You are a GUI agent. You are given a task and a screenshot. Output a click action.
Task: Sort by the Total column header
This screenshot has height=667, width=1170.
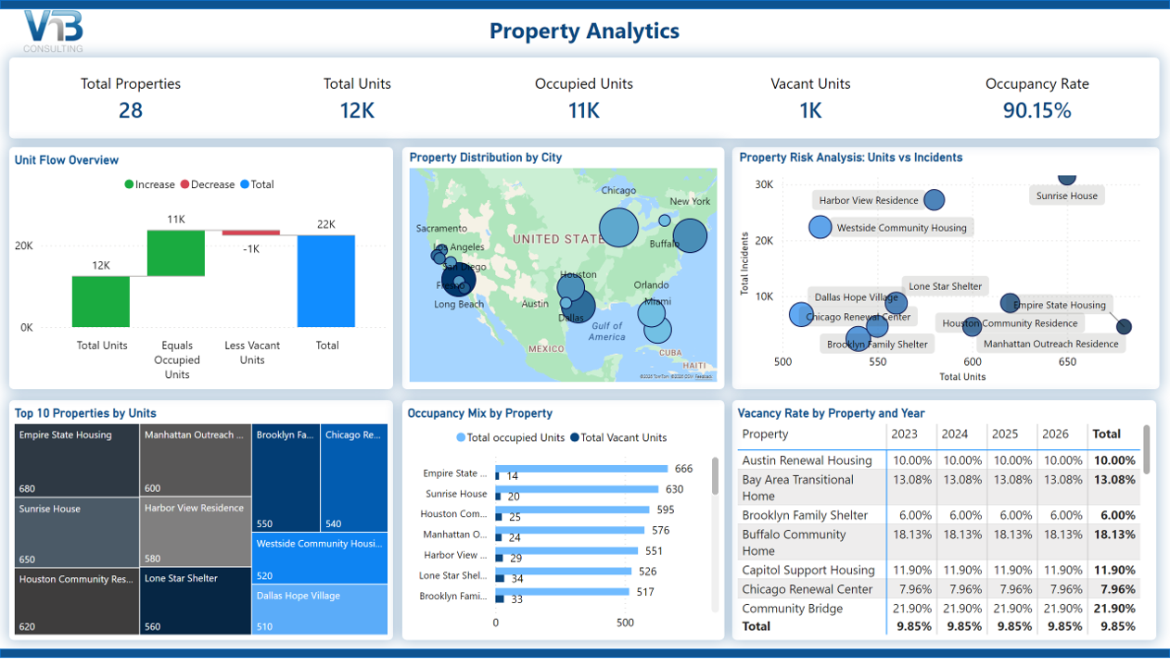coord(1107,434)
